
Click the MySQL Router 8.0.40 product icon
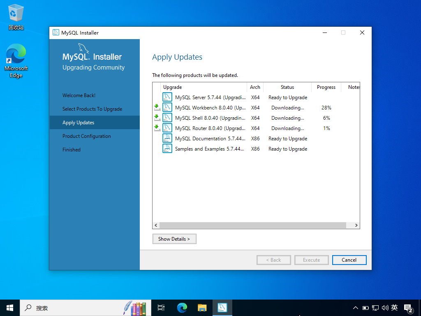(167, 128)
